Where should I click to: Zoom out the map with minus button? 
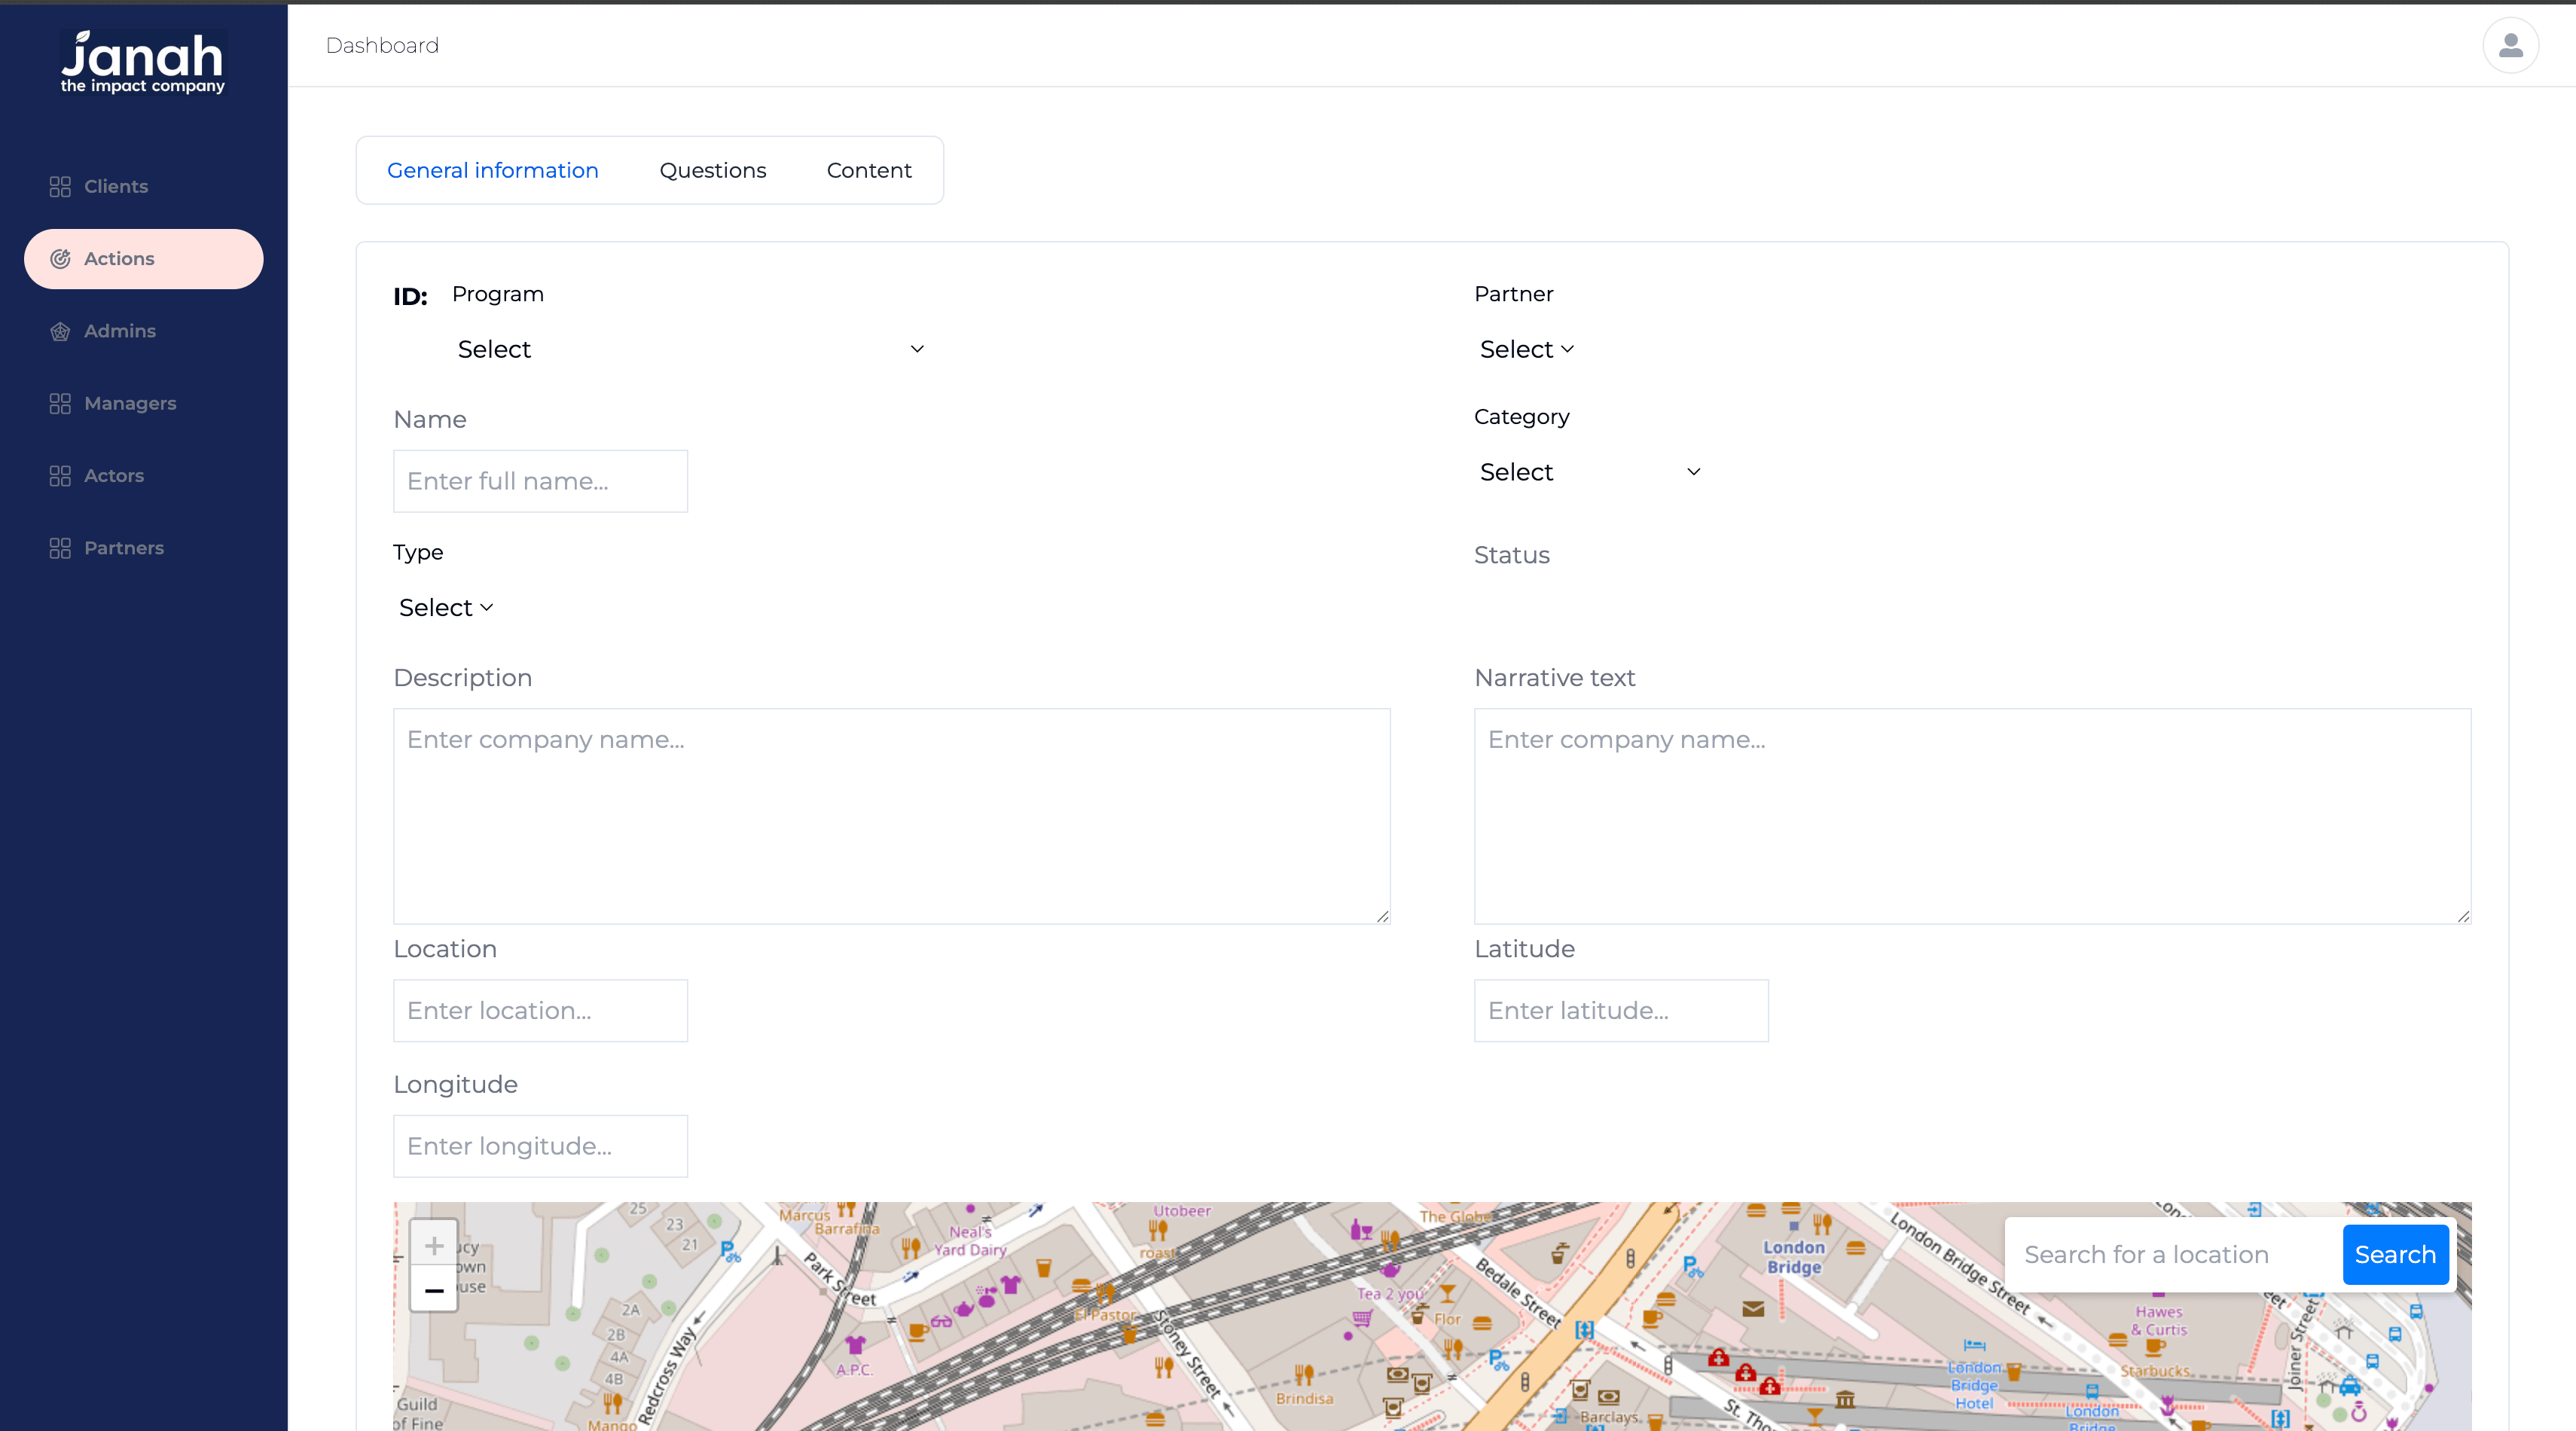[434, 1290]
